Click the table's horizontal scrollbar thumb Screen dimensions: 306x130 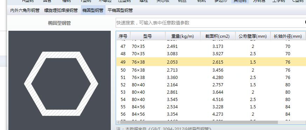pyautogui.click(x=199, y=122)
